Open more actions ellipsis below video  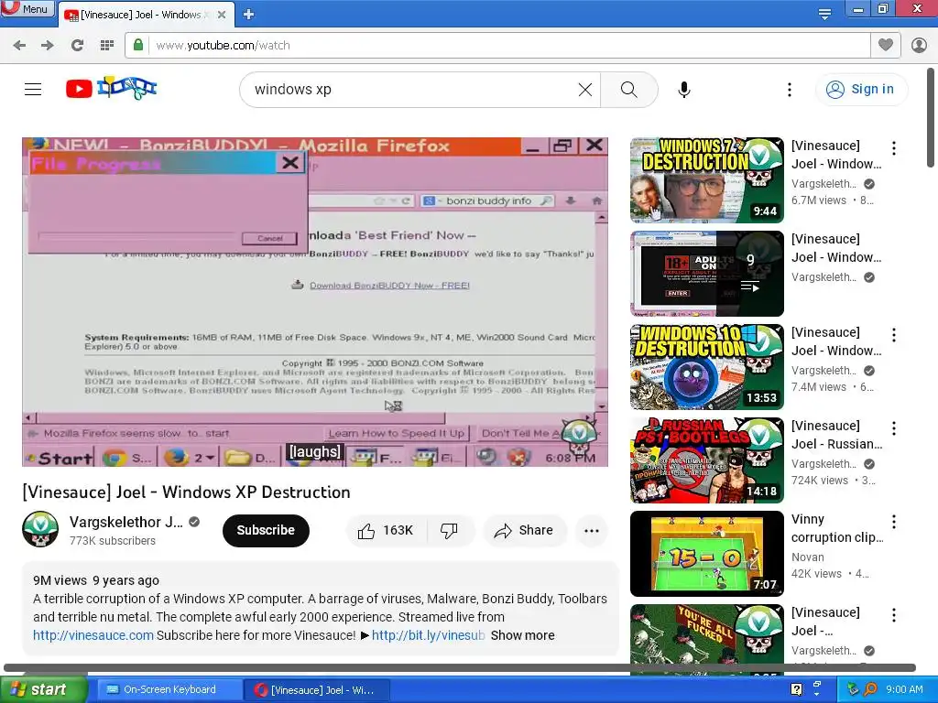(592, 530)
